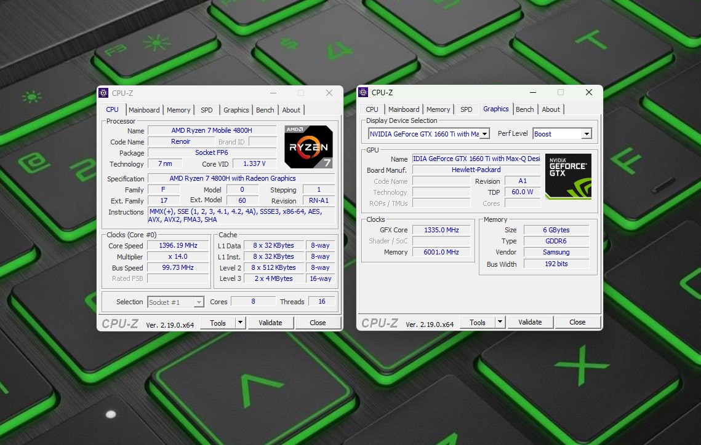
Task: Click Memory clock value 6001.0 MHz
Action: [442, 252]
